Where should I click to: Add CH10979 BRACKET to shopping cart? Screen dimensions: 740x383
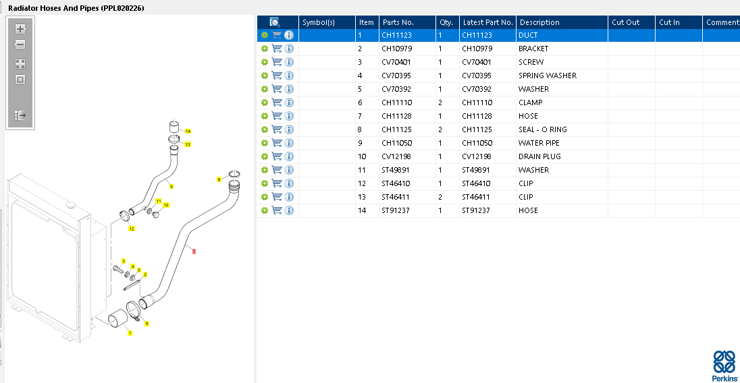tap(277, 49)
